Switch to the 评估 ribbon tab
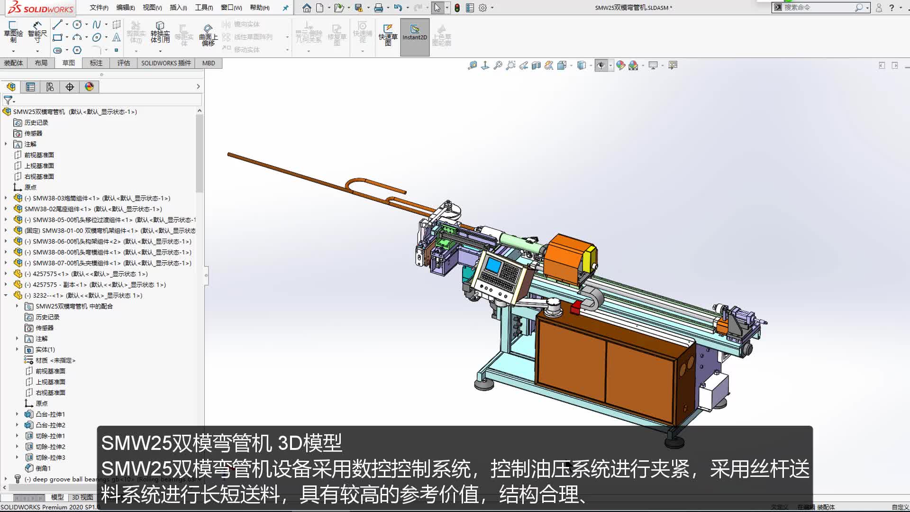The image size is (910, 512). (123, 63)
